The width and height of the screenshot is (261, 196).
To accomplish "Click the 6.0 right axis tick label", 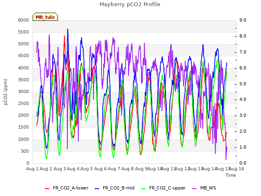I will (x=243, y=68).
